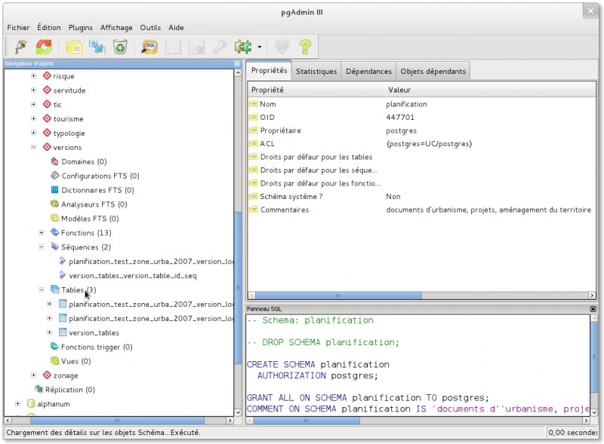This screenshot has width=604, height=444.
Task: Open the SQL query tool
Action: [x=149, y=47]
